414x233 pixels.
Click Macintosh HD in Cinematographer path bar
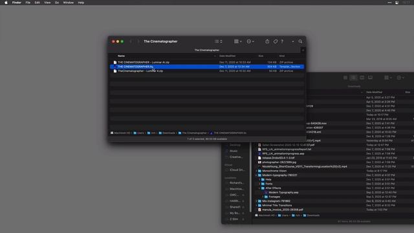click(120, 133)
